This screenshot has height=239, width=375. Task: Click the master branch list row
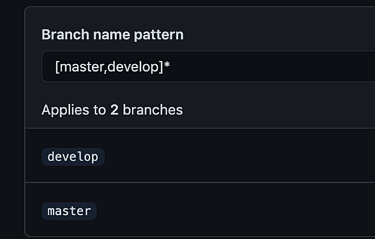click(200, 210)
